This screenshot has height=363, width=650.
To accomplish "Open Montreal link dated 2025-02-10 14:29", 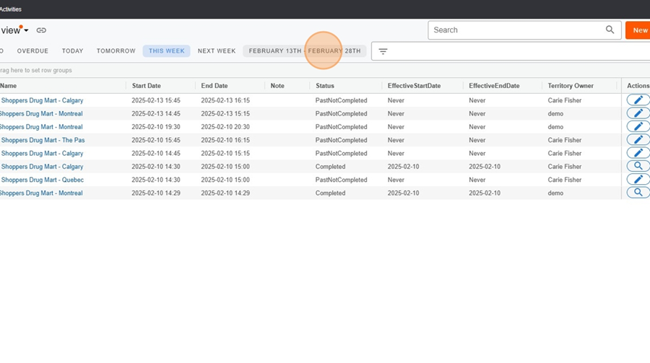I will click(x=41, y=193).
